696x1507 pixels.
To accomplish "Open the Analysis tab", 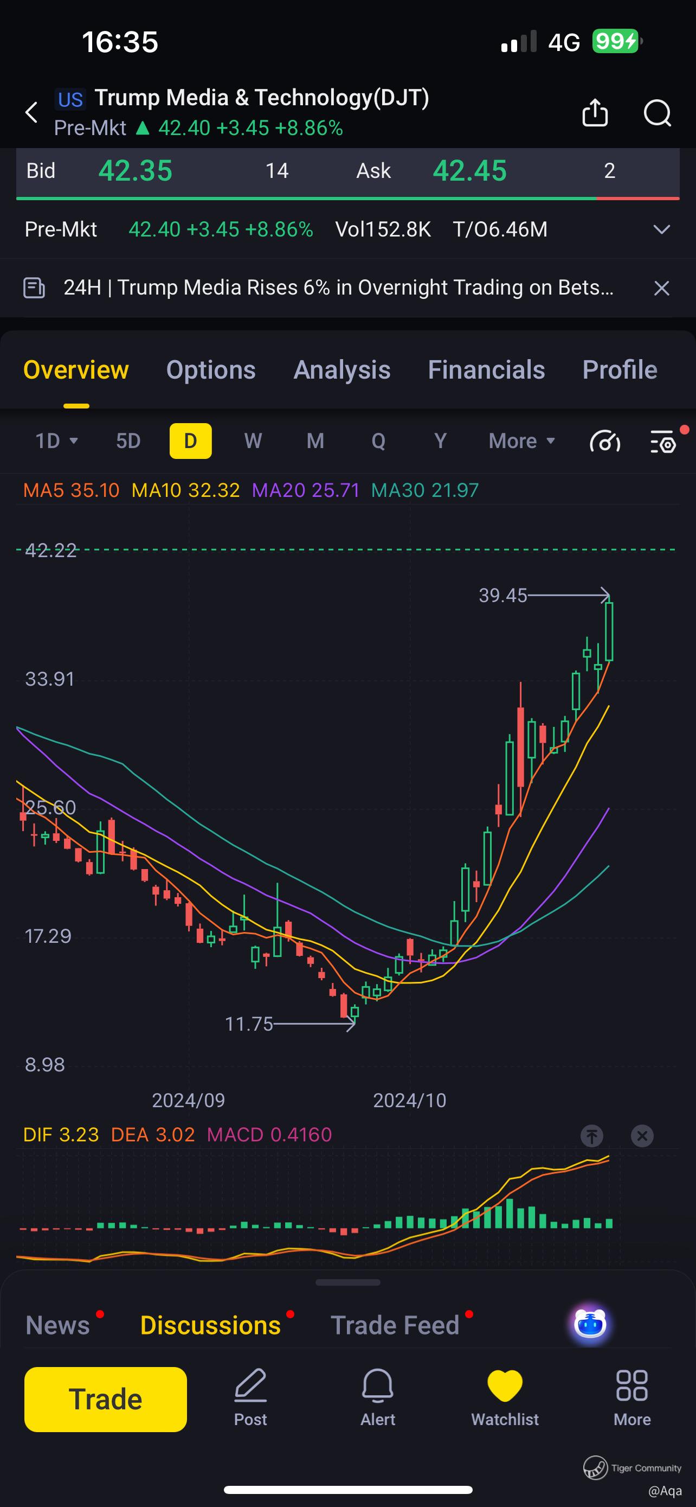I will click(x=342, y=370).
